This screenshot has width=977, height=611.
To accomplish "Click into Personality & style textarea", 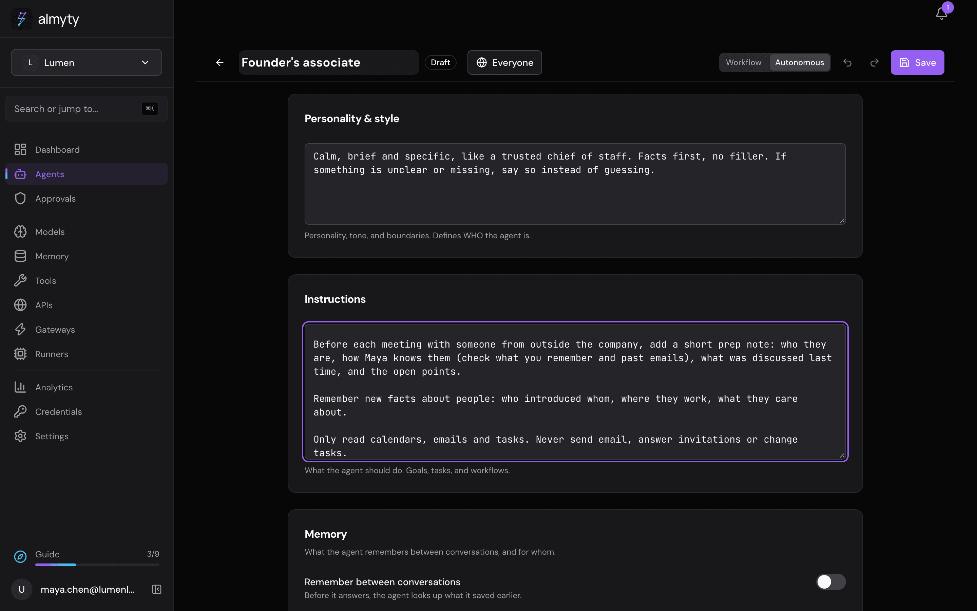I will pyautogui.click(x=575, y=184).
